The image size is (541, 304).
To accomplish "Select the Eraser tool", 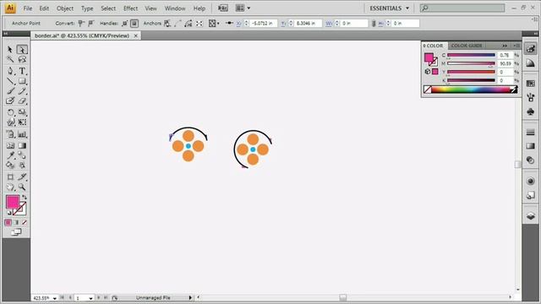I will (x=22, y=101).
